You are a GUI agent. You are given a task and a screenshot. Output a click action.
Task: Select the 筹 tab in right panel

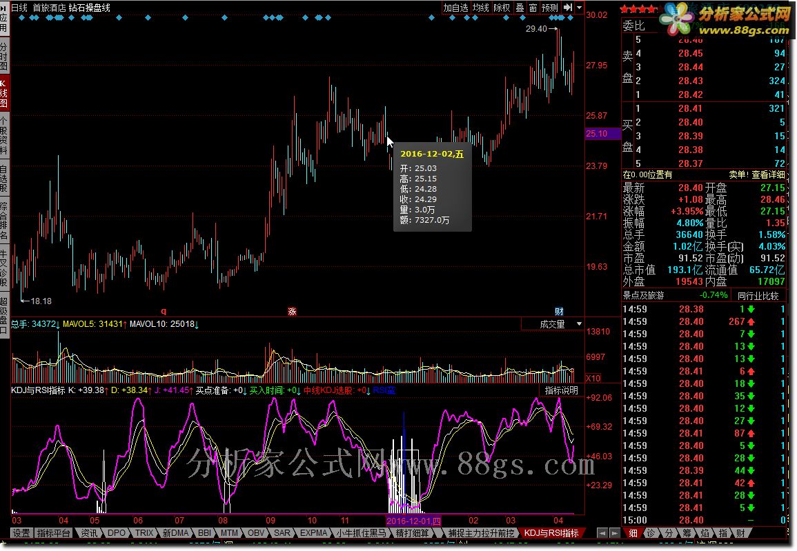click(687, 533)
